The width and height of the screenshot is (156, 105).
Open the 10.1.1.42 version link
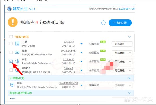point(69,42)
